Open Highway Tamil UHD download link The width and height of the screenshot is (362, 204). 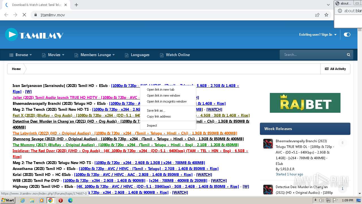[158, 186]
